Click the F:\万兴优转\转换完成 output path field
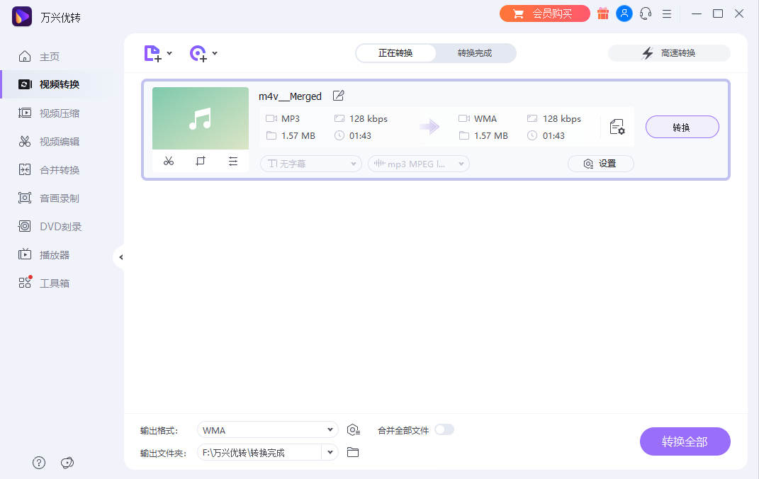This screenshot has width=759, height=479. pos(259,452)
